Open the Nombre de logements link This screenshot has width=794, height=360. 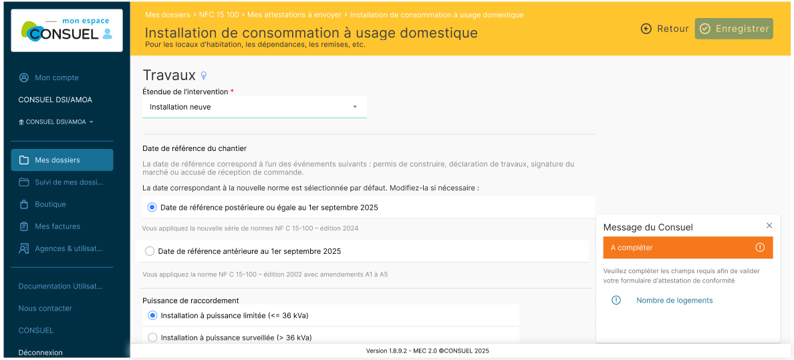(674, 301)
